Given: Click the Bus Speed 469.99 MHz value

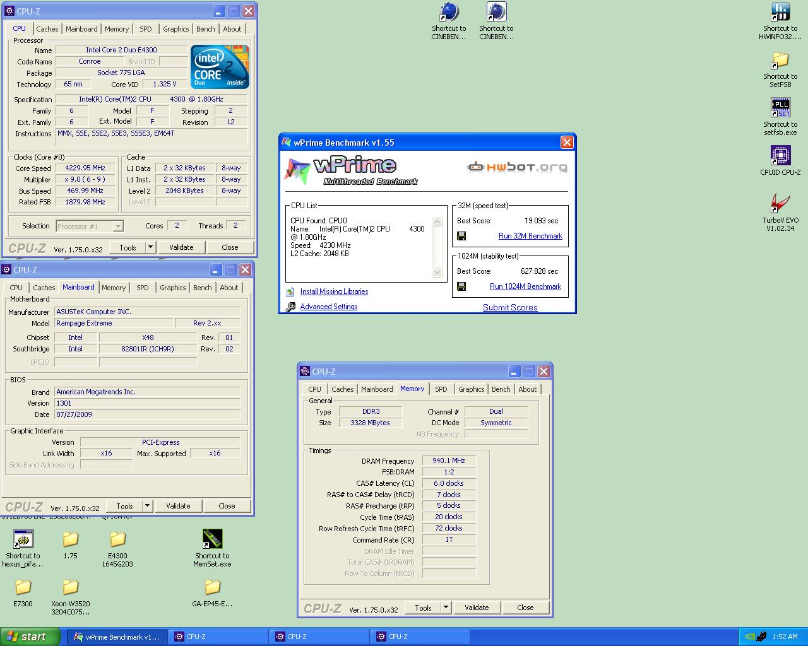Looking at the screenshot, I should pos(85,191).
